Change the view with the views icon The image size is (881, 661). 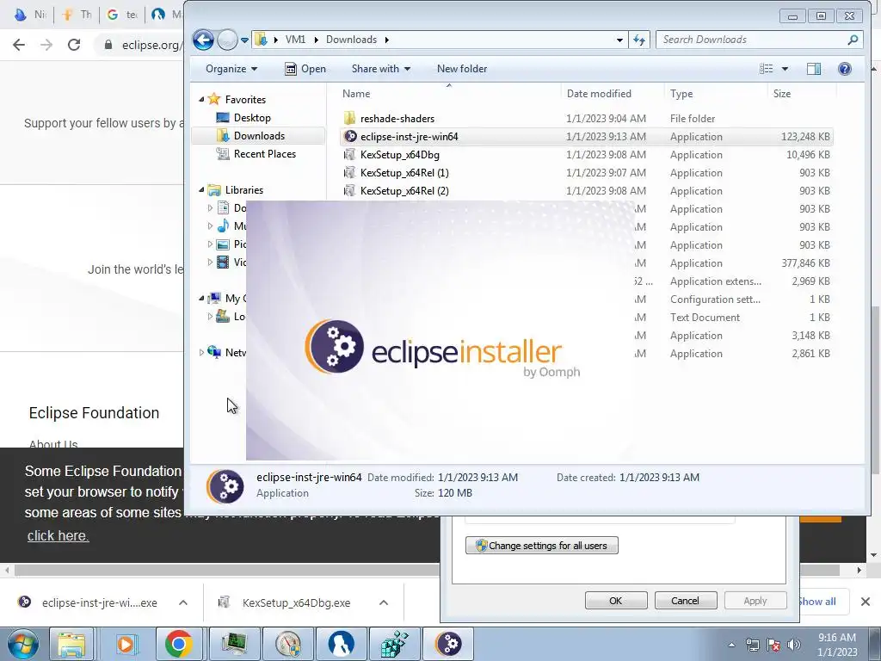pyautogui.click(x=766, y=69)
